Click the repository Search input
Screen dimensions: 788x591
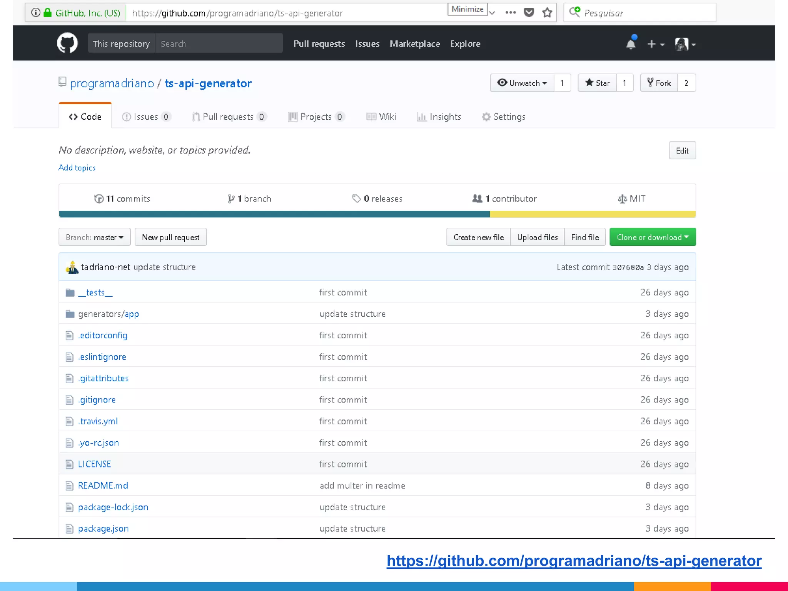tap(219, 43)
